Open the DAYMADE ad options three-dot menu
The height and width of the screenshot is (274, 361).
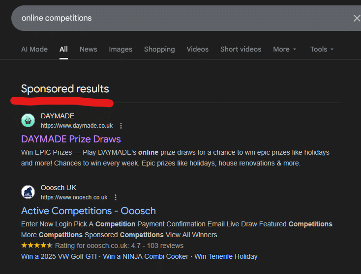(121, 126)
